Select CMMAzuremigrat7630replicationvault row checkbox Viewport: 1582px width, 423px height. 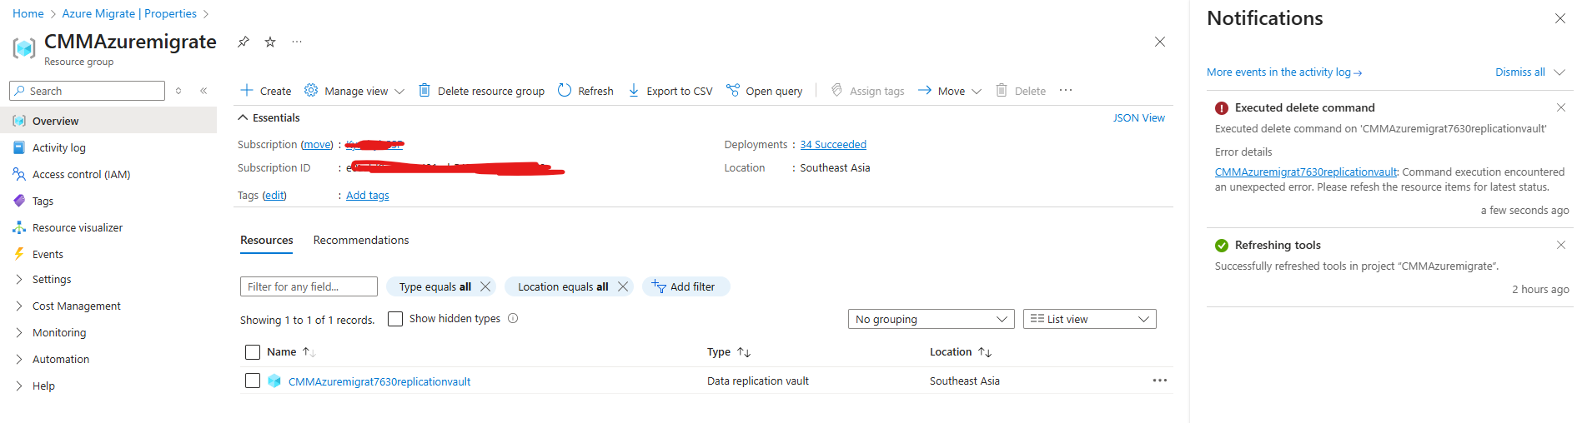click(253, 381)
